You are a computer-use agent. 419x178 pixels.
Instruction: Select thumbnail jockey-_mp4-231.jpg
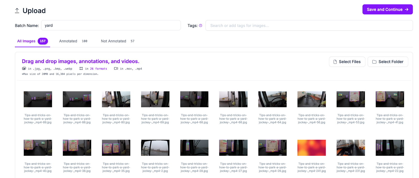(351, 148)
